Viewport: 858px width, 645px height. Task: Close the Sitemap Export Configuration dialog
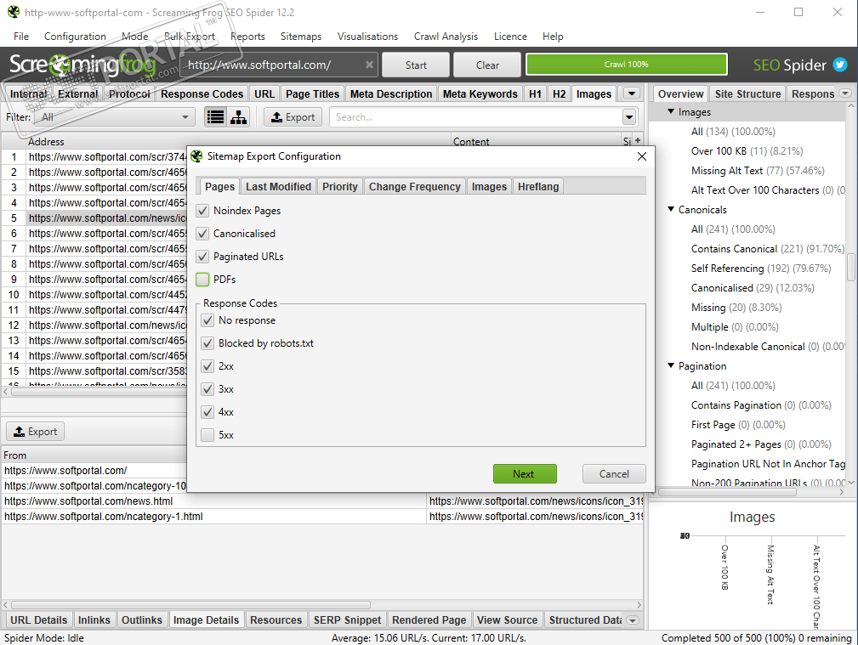642,156
